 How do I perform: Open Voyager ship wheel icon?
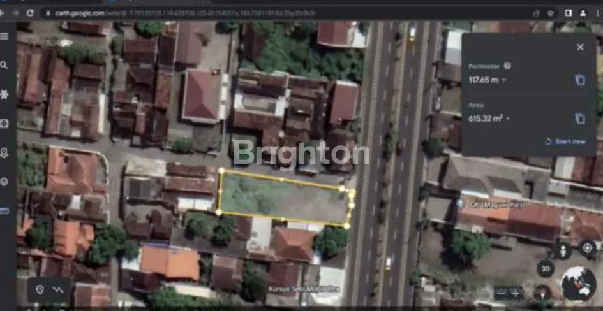point(4,94)
